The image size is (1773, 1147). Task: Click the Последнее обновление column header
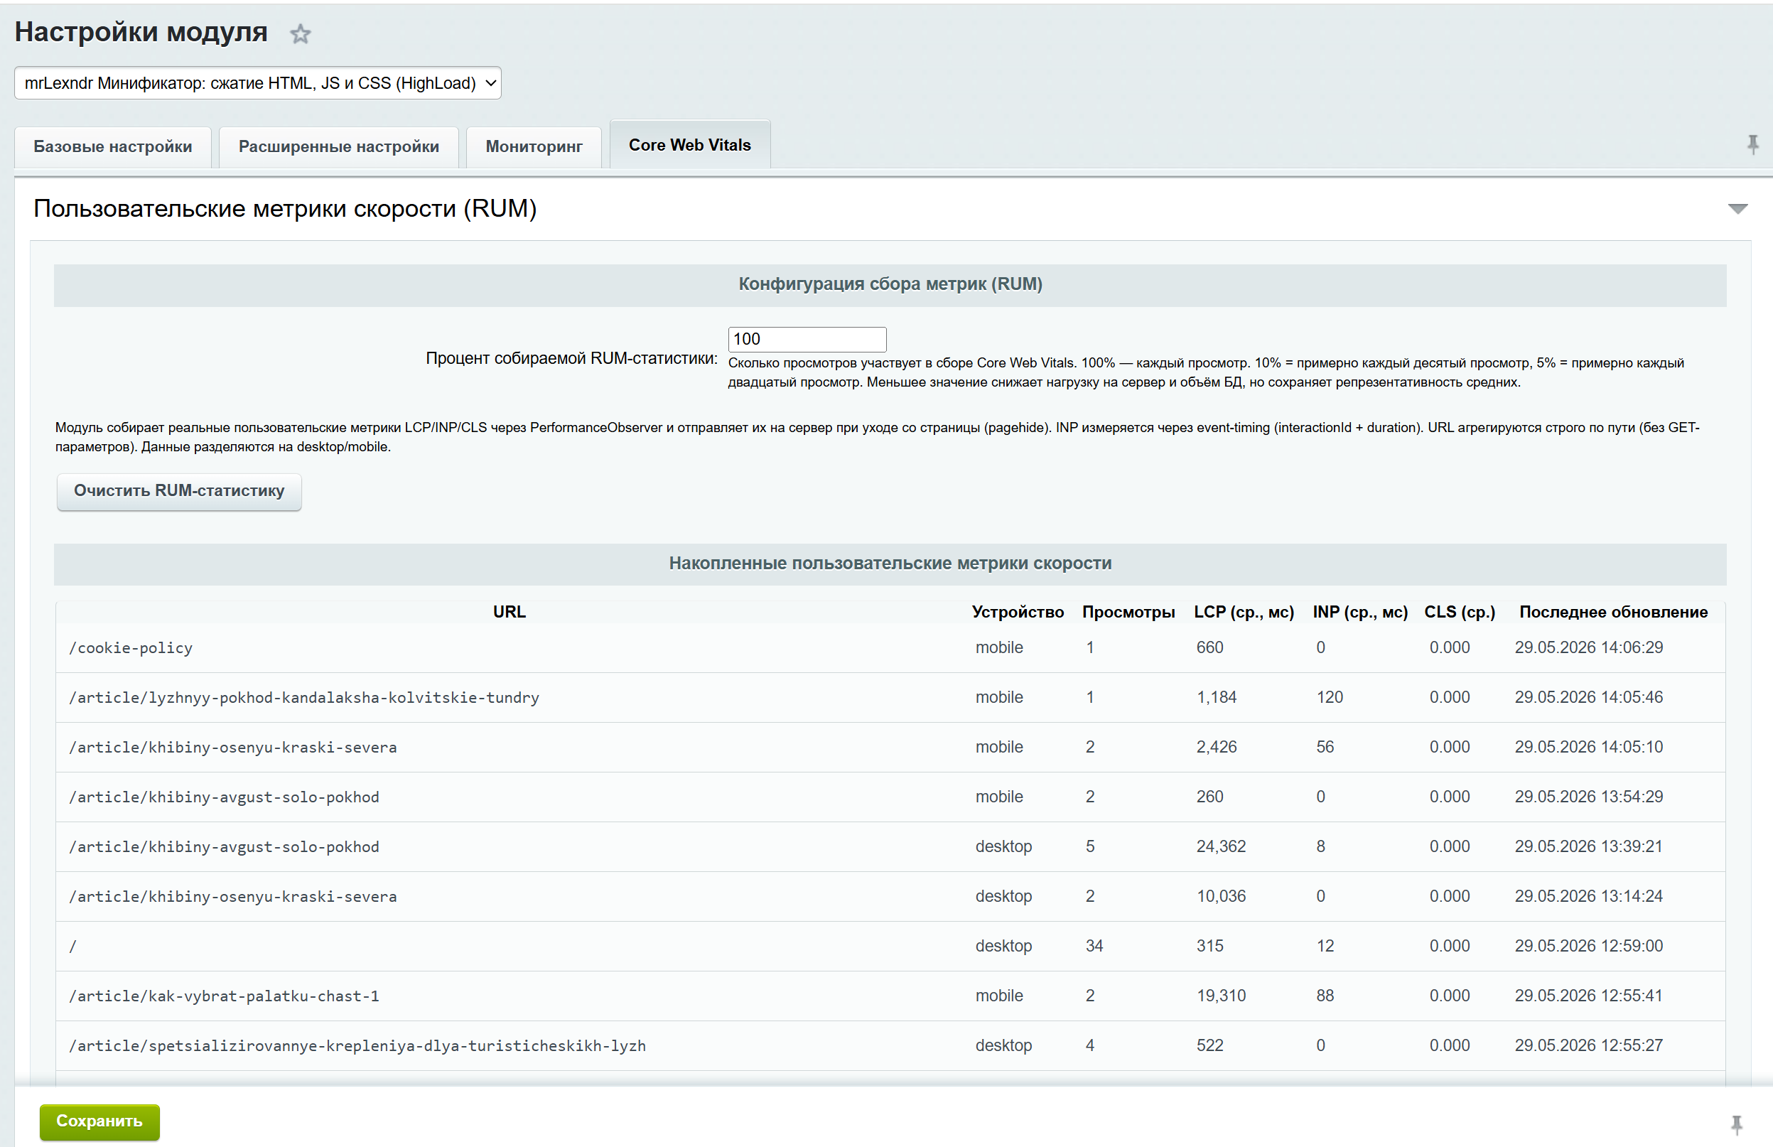coord(1613,612)
